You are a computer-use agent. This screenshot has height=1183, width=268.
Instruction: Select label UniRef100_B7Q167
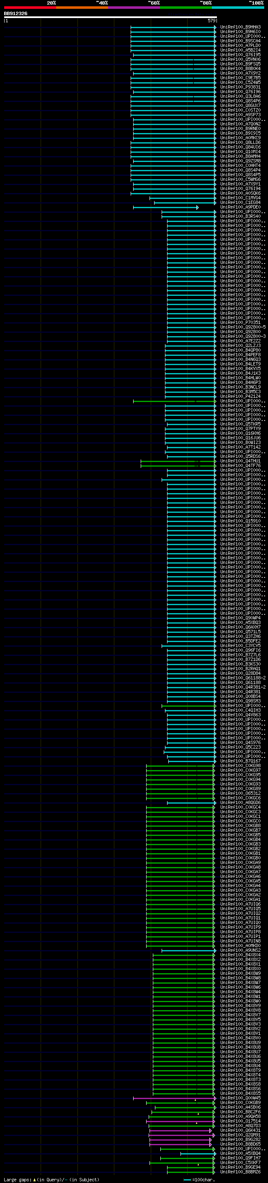[x=240, y=761]
